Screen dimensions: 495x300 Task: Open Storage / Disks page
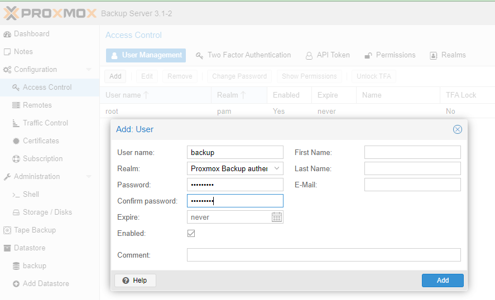tap(47, 212)
